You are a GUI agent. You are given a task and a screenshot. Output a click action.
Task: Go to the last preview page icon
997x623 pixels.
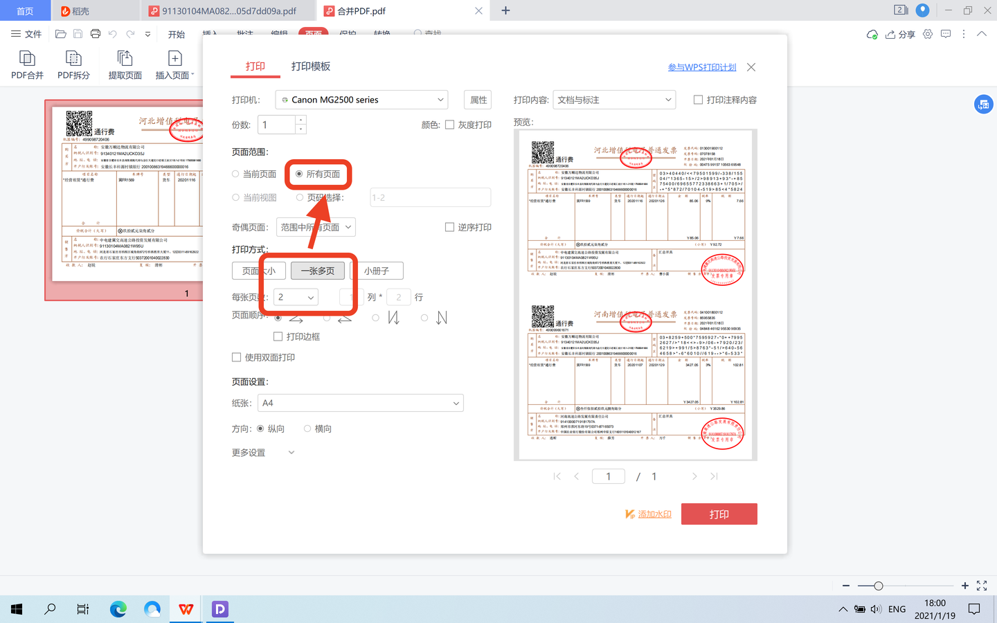click(714, 476)
